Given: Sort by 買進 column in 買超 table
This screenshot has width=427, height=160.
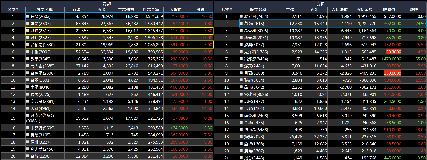Looking at the screenshot, I should pos(76,10).
